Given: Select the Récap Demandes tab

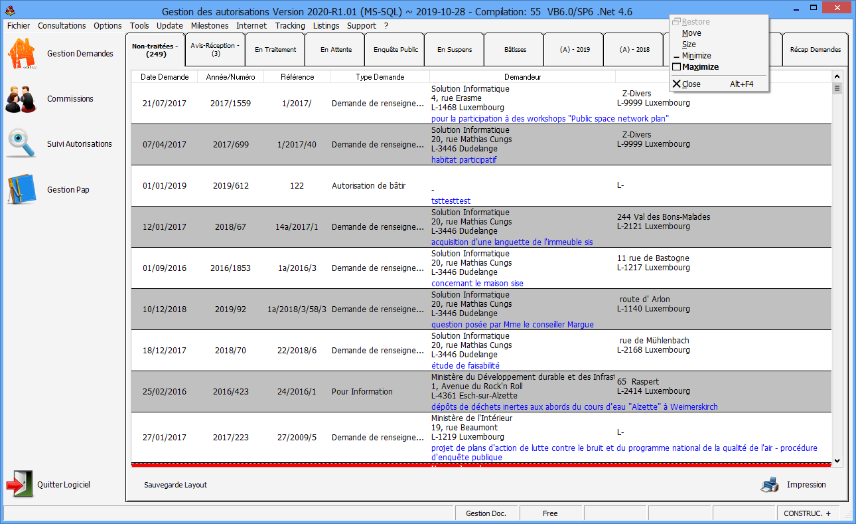Looking at the screenshot, I should [815, 50].
